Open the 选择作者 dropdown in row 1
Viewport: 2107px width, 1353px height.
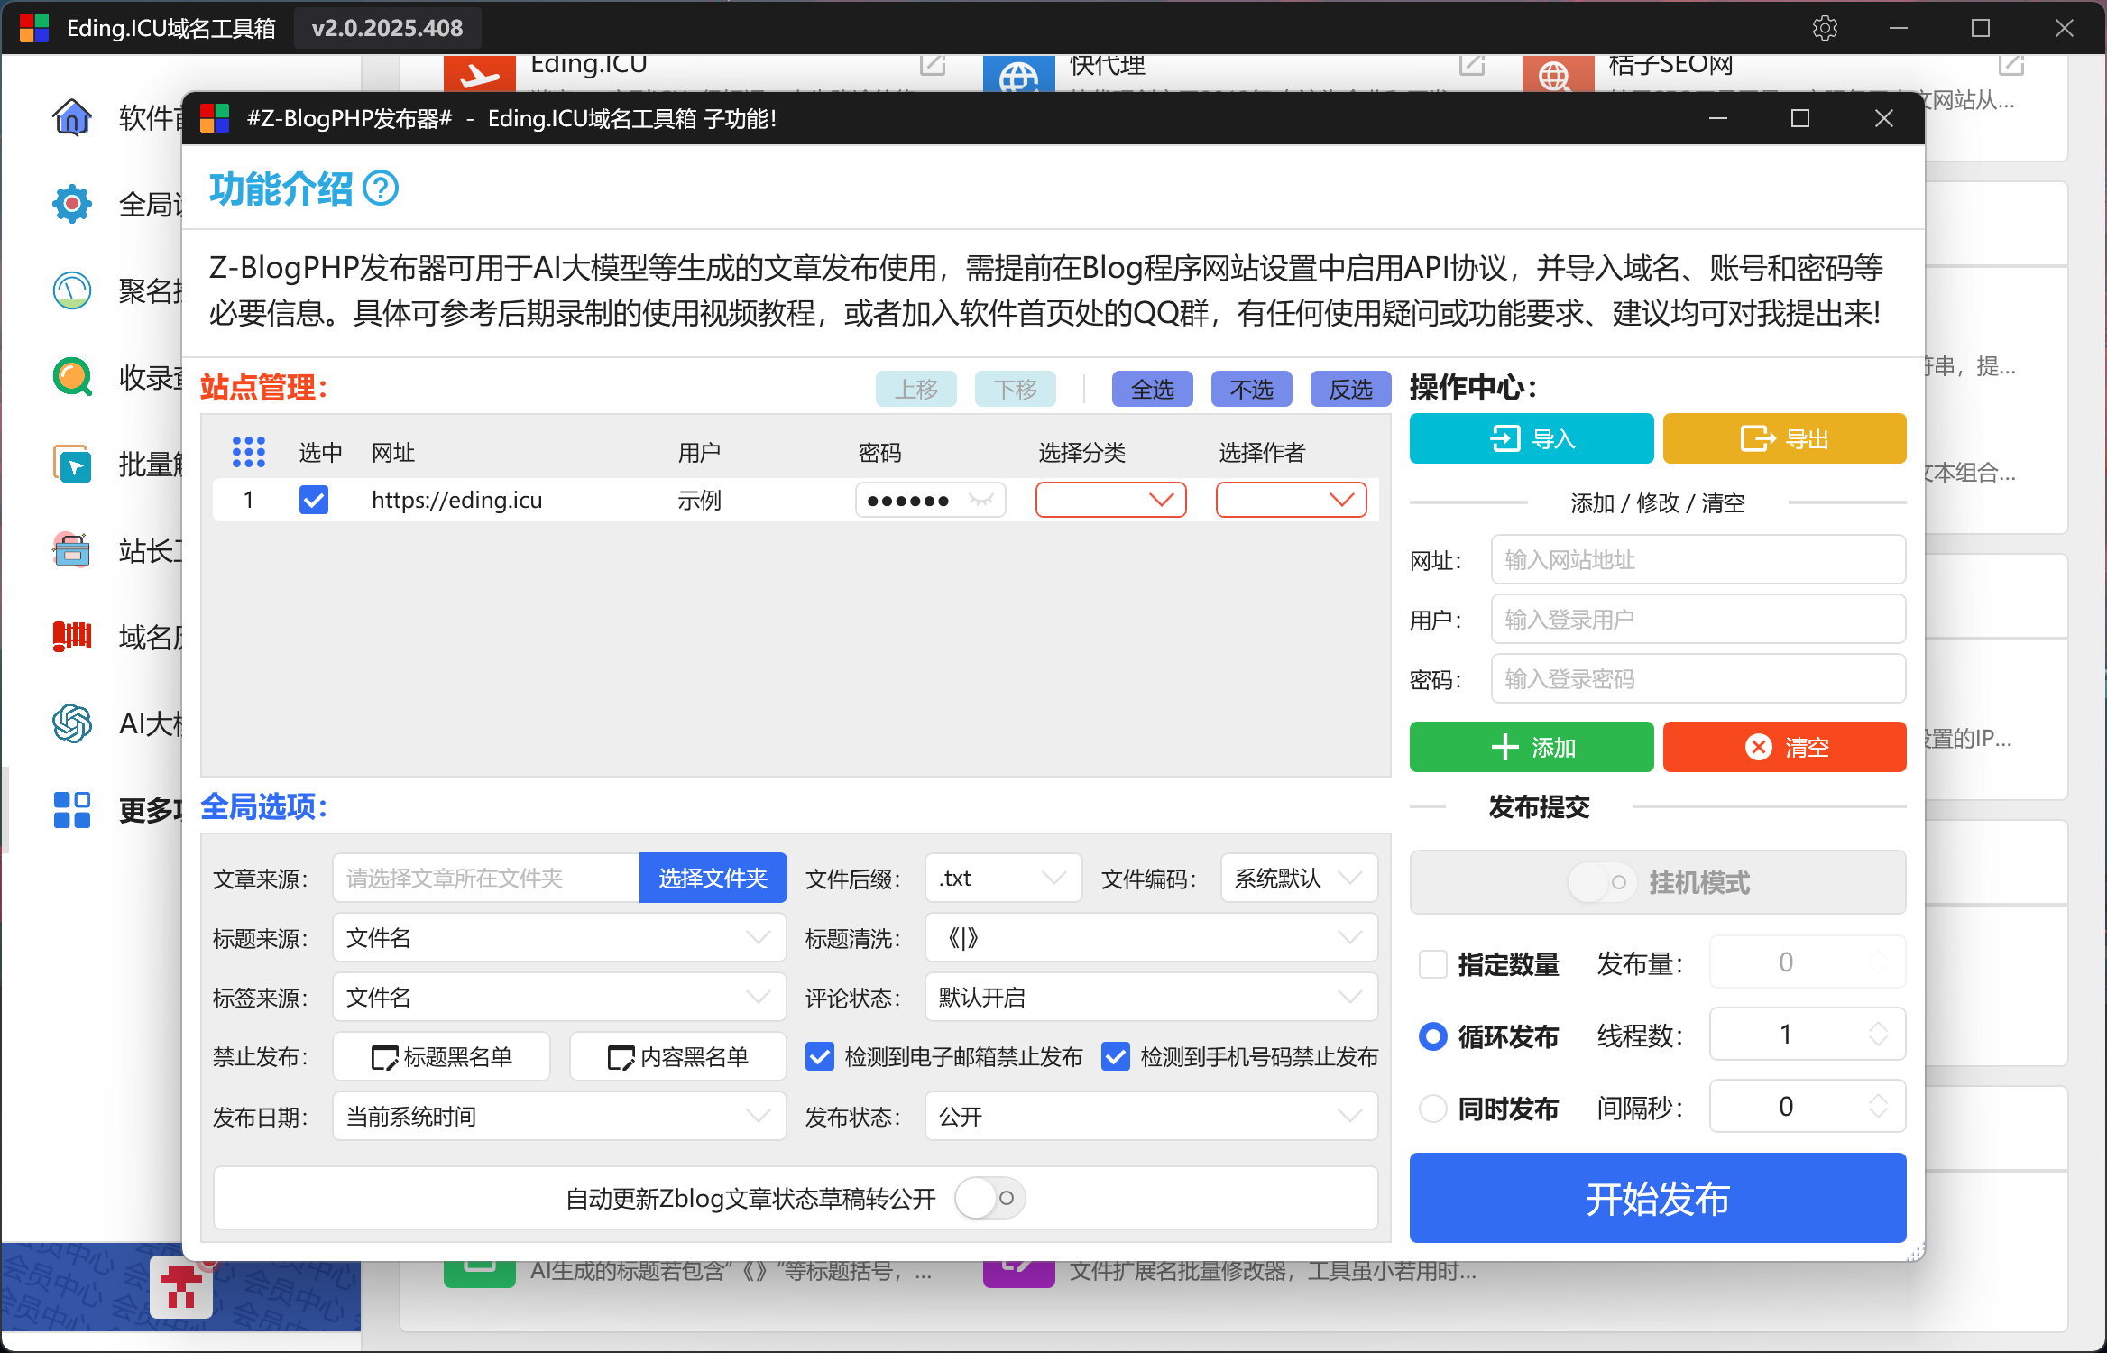click(x=1292, y=500)
